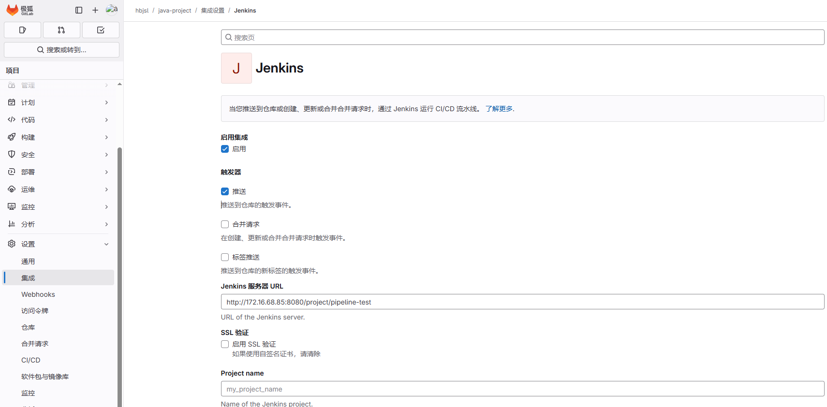Expand the 监控 section chevron
The width and height of the screenshot is (827, 407).
point(106,207)
